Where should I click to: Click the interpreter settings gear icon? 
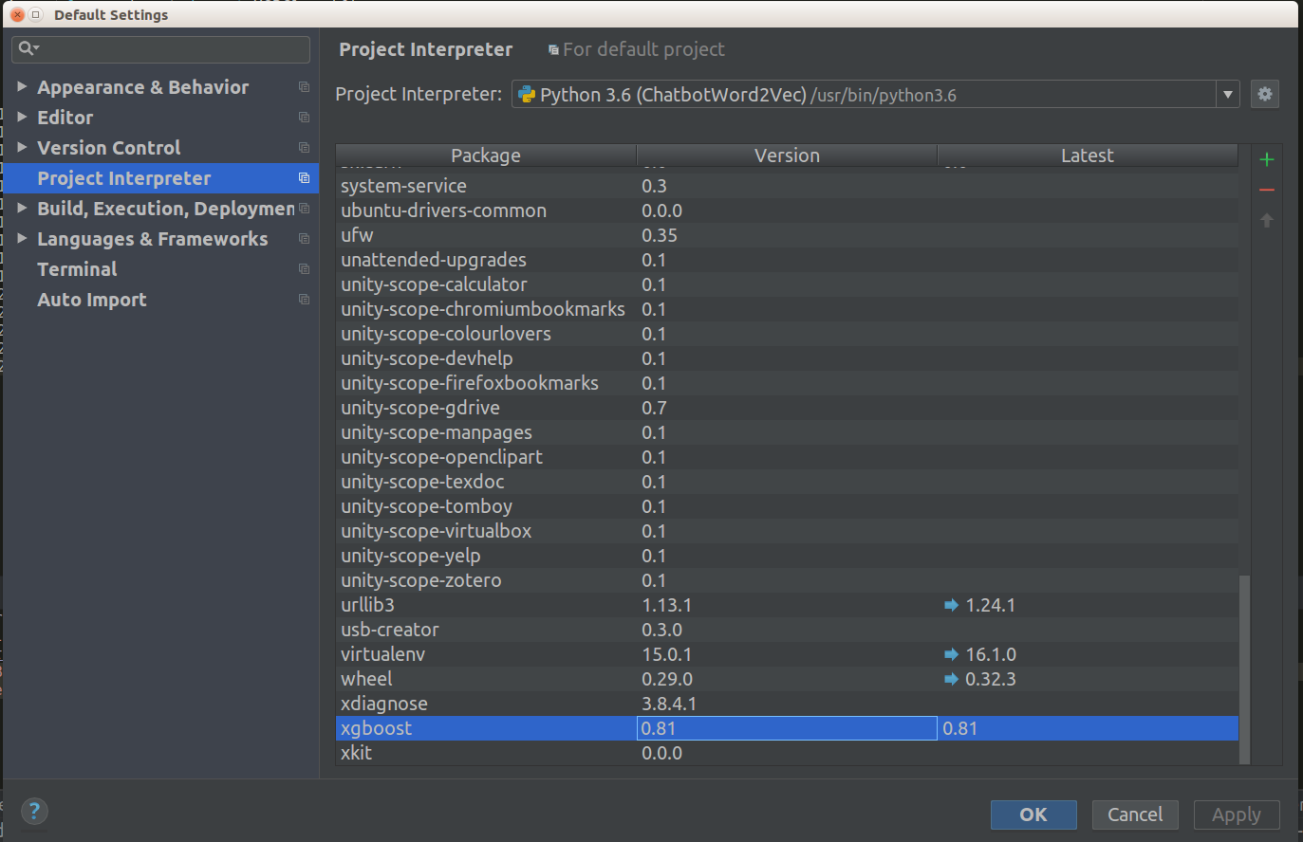click(1264, 94)
